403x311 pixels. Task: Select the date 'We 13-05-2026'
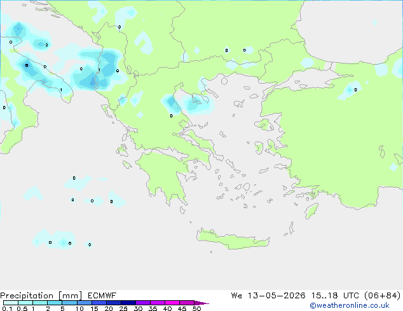268,296
